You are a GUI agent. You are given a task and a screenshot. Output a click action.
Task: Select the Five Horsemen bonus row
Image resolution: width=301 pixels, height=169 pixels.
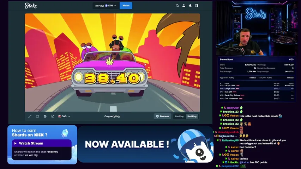257,99
